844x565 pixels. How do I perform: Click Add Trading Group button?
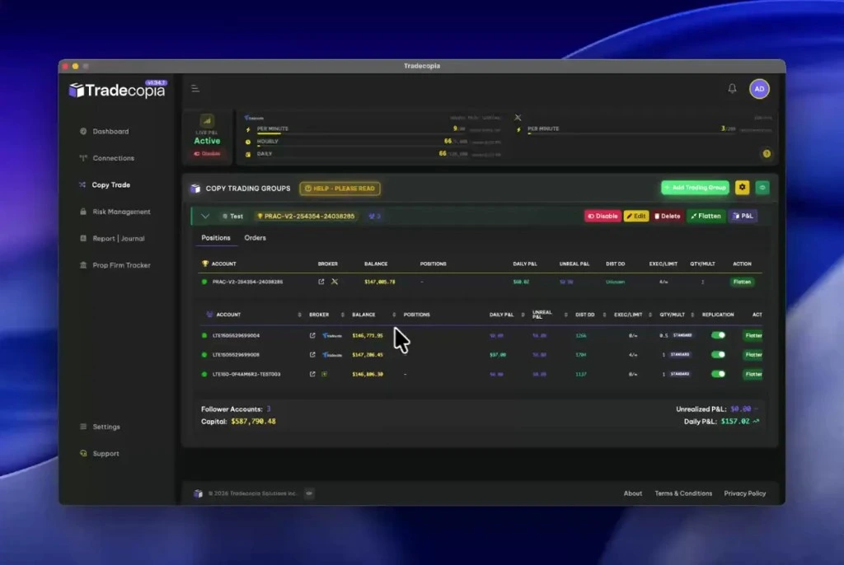click(x=695, y=187)
